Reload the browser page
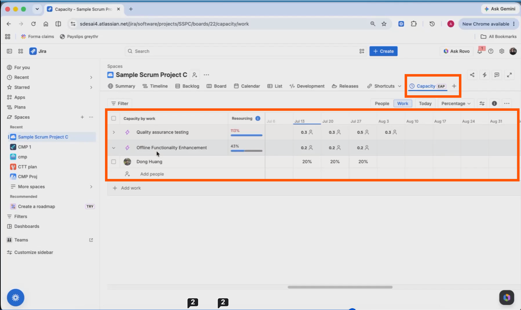The image size is (521, 310). pos(33,24)
